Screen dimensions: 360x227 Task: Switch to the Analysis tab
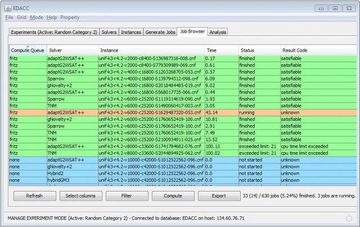click(218, 32)
